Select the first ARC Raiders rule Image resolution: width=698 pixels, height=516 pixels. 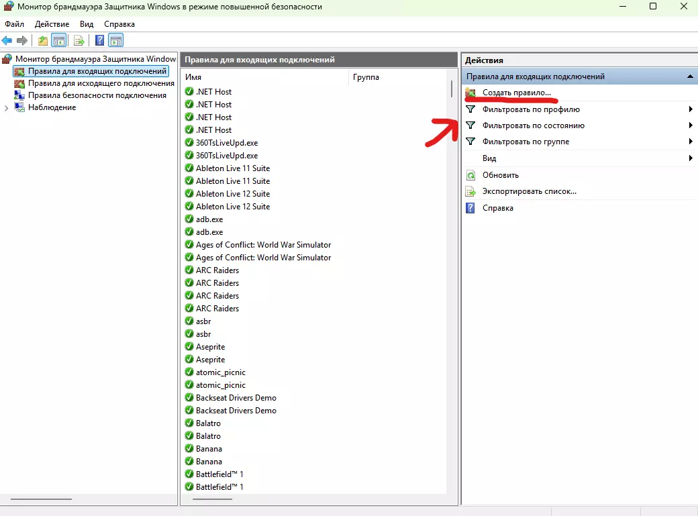click(217, 270)
